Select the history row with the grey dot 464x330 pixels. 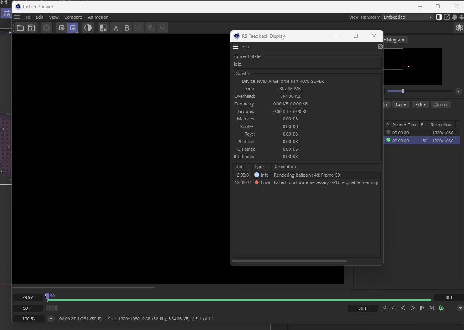(421, 133)
